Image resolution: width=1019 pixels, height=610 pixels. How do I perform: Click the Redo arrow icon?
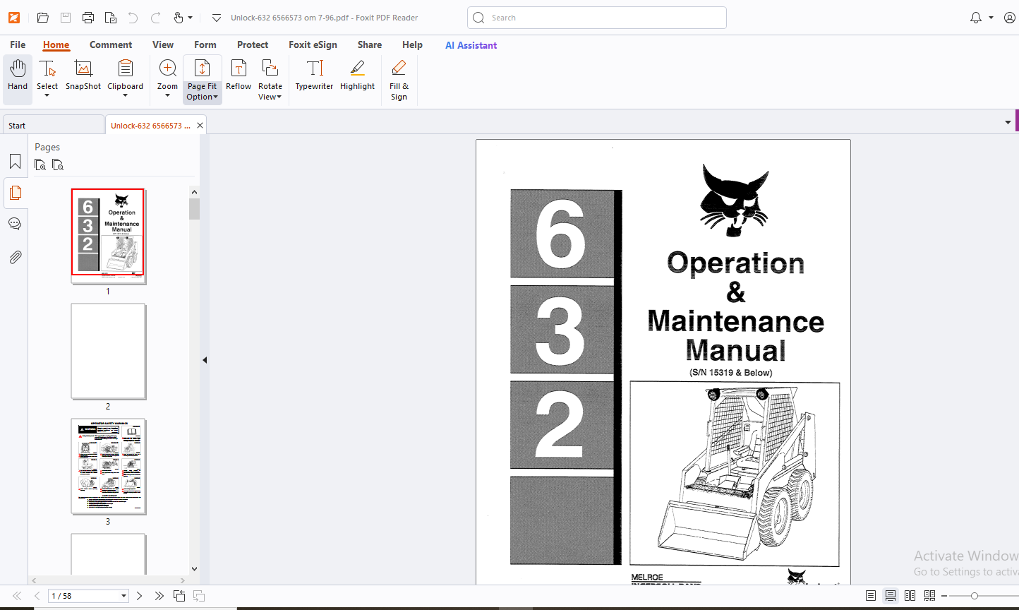(x=156, y=18)
